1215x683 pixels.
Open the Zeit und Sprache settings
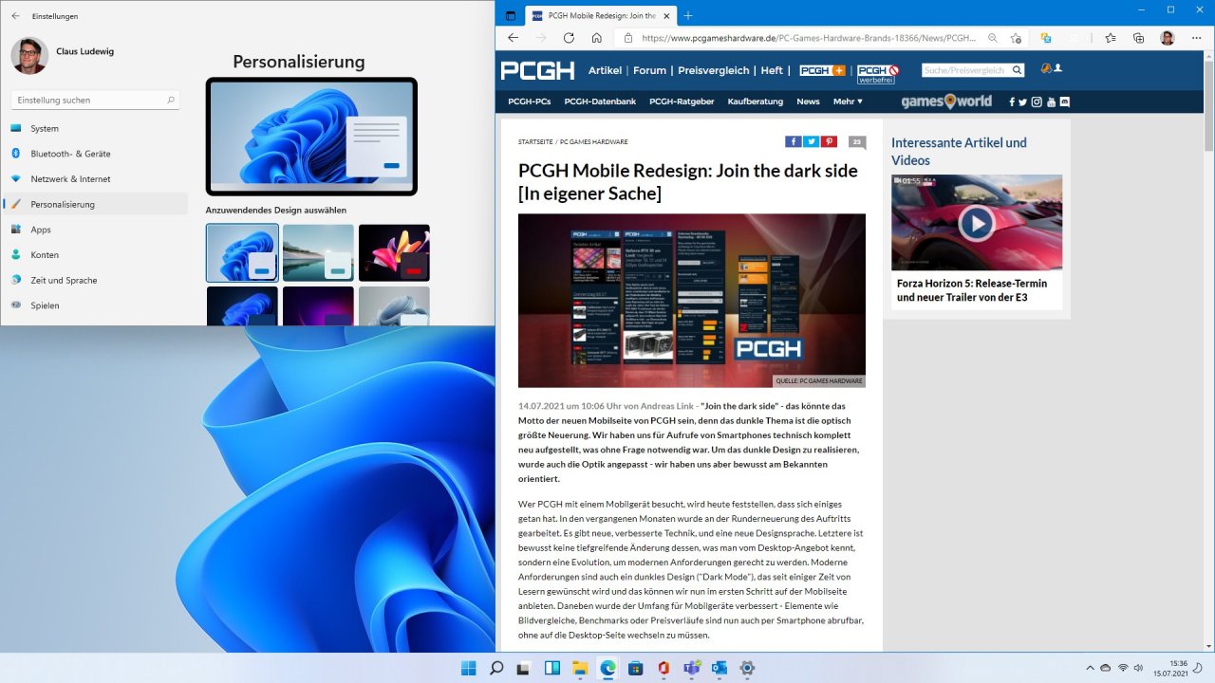coord(95,280)
